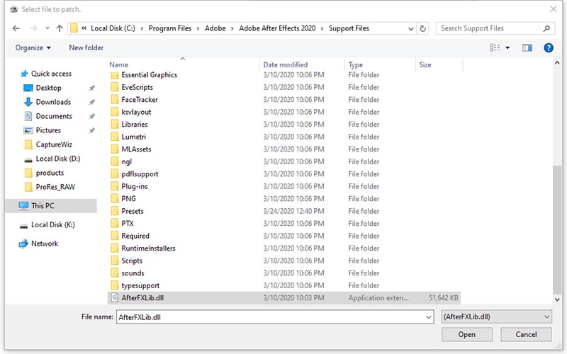
Task: Click the search magnifier icon
Action: pos(546,28)
